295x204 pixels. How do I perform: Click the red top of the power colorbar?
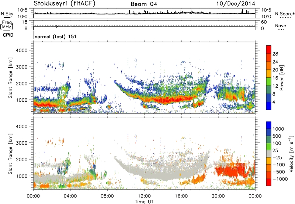pos(269,49)
